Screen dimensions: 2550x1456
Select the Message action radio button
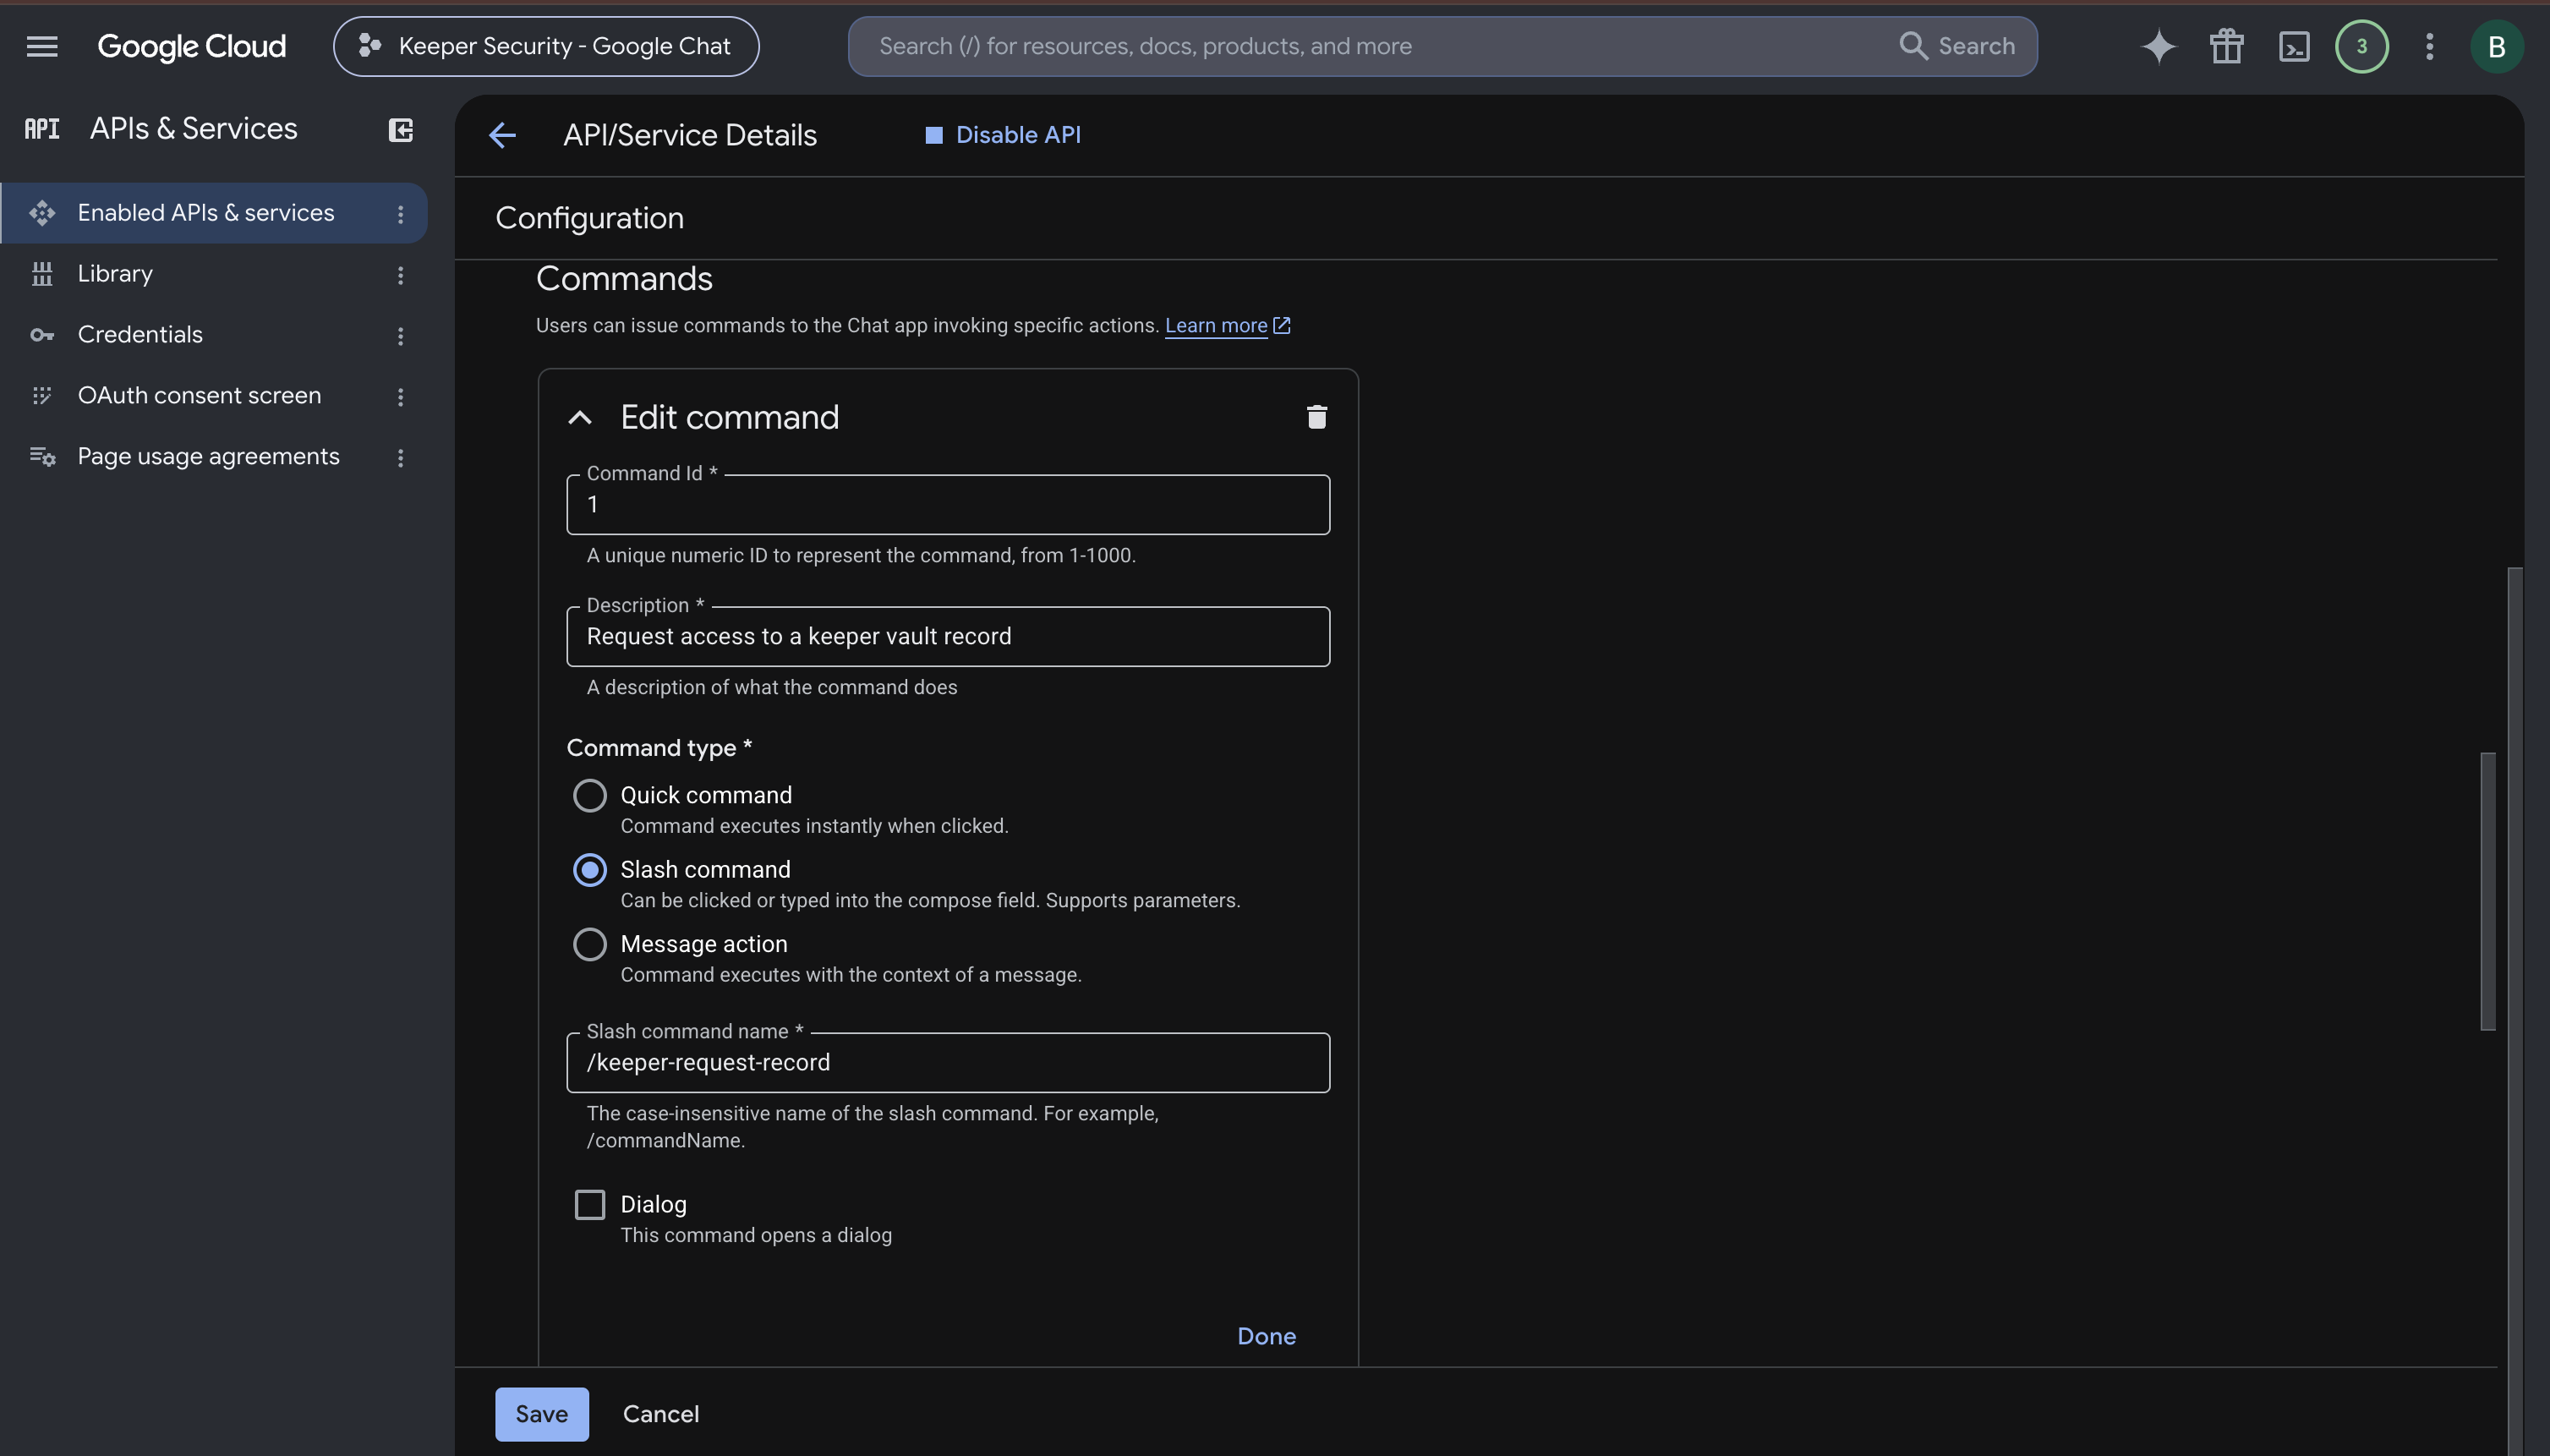point(589,944)
